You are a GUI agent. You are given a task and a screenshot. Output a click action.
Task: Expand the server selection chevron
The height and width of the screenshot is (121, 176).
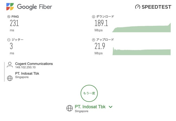tap(110, 107)
